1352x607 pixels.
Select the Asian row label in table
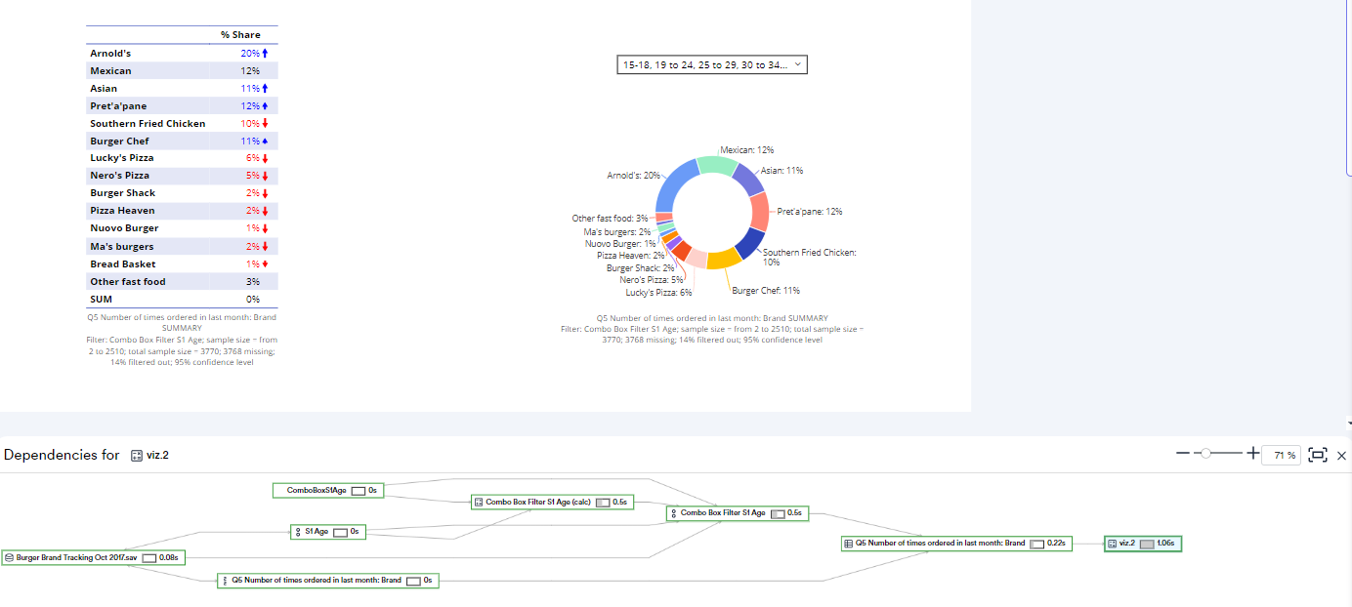[x=104, y=88]
